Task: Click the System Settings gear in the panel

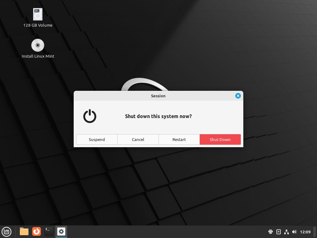Action: point(61,231)
